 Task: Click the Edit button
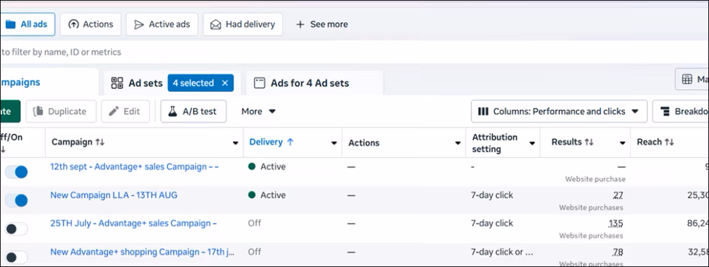click(125, 112)
